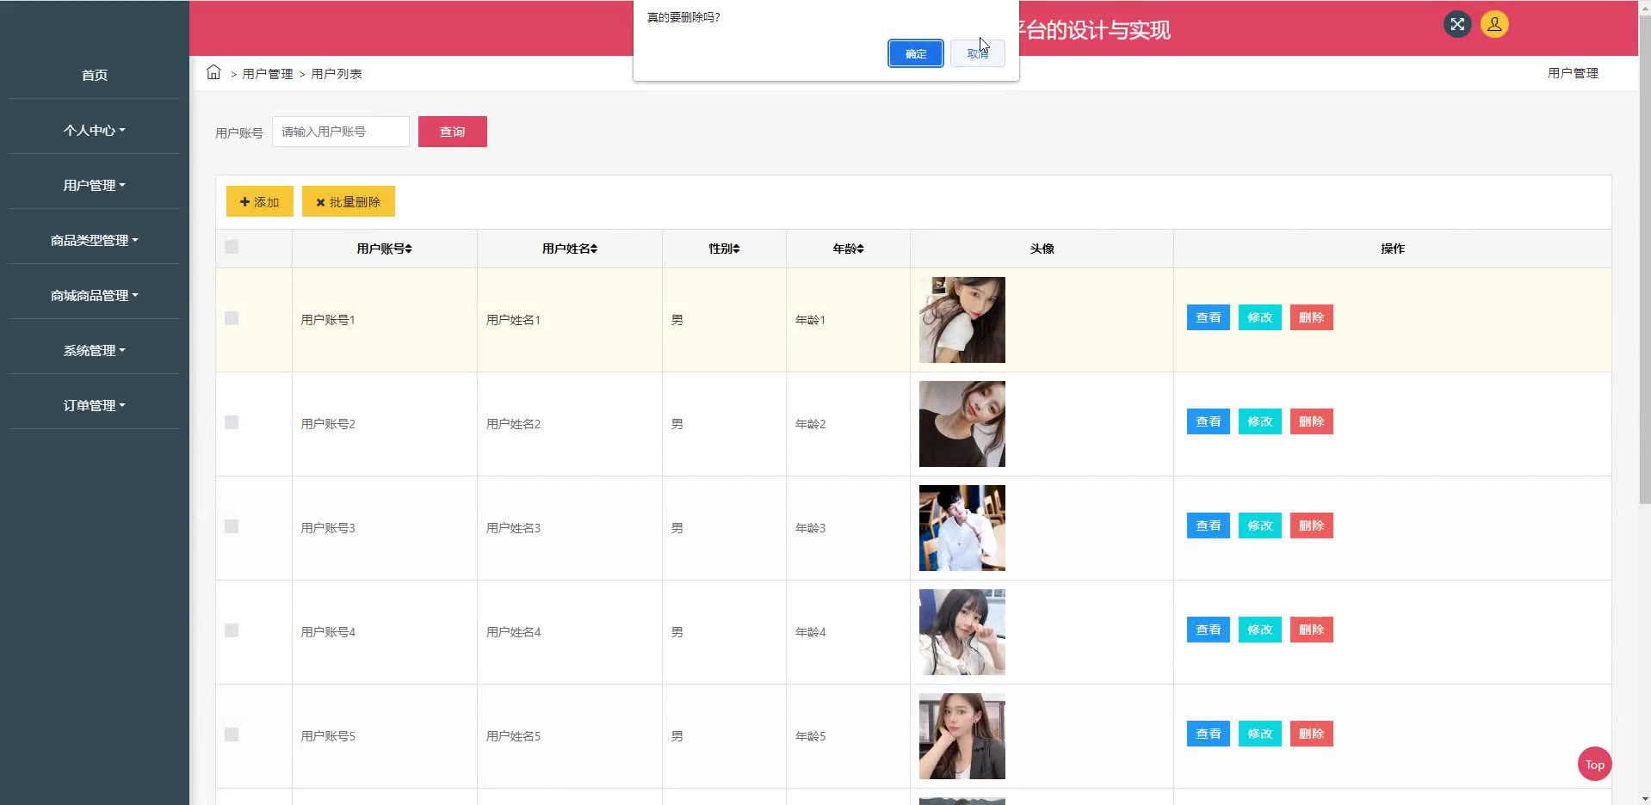Open avatar thumbnail of 用户姓名4
This screenshot has height=805, width=1651.
click(x=962, y=632)
